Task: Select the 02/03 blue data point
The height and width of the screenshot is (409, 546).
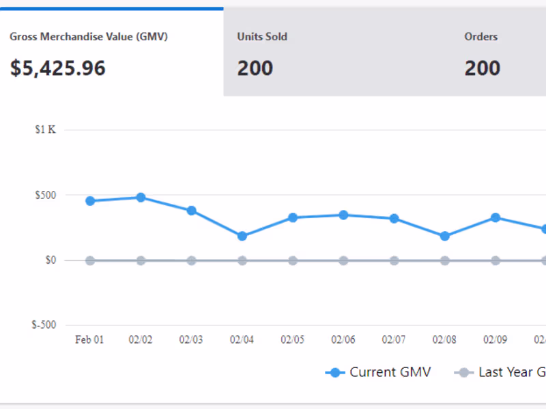Action: pyautogui.click(x=192, y=211)
